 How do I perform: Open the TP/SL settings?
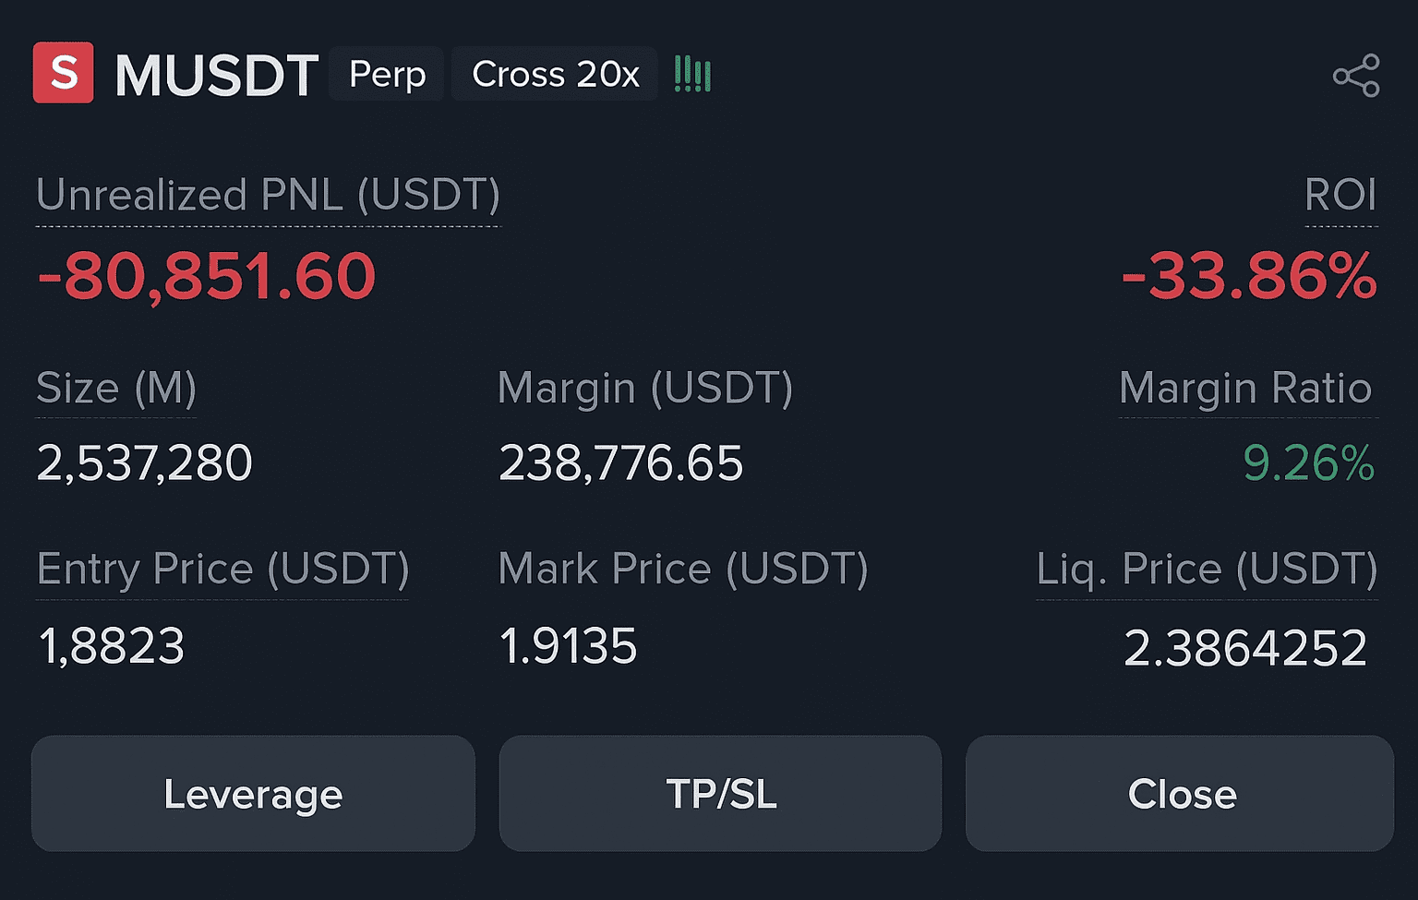(x=720, y=793)
